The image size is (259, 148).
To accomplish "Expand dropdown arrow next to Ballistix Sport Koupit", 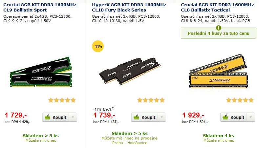I will click(x=73, y=117).
